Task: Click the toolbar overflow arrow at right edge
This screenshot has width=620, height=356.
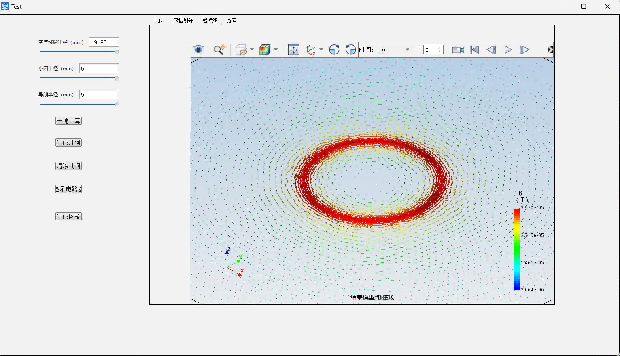Action: (551, 50)
